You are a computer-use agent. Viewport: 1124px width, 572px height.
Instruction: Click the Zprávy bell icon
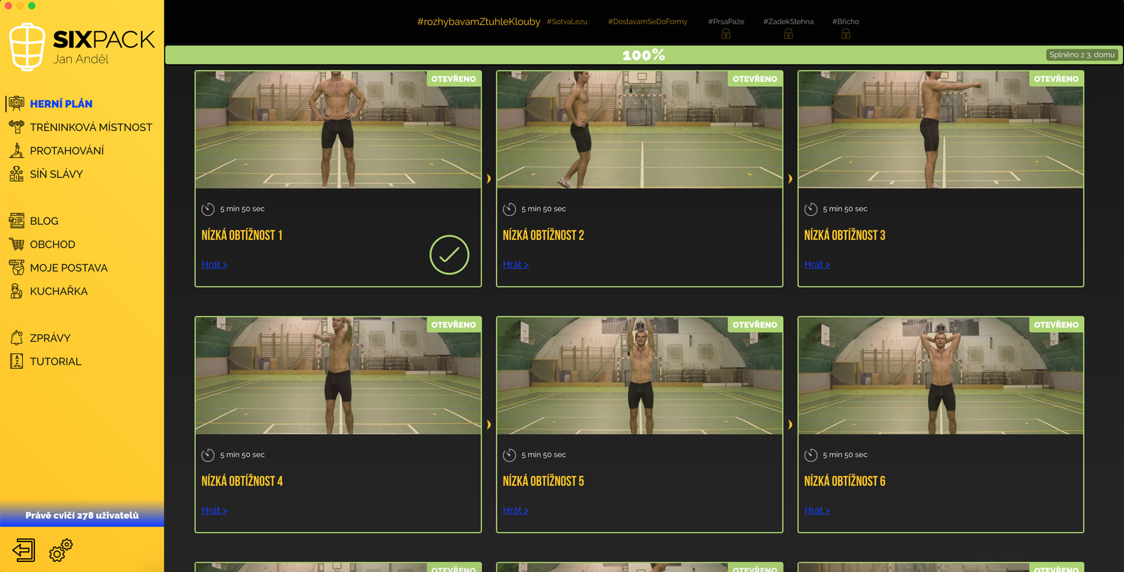point(17,338)
